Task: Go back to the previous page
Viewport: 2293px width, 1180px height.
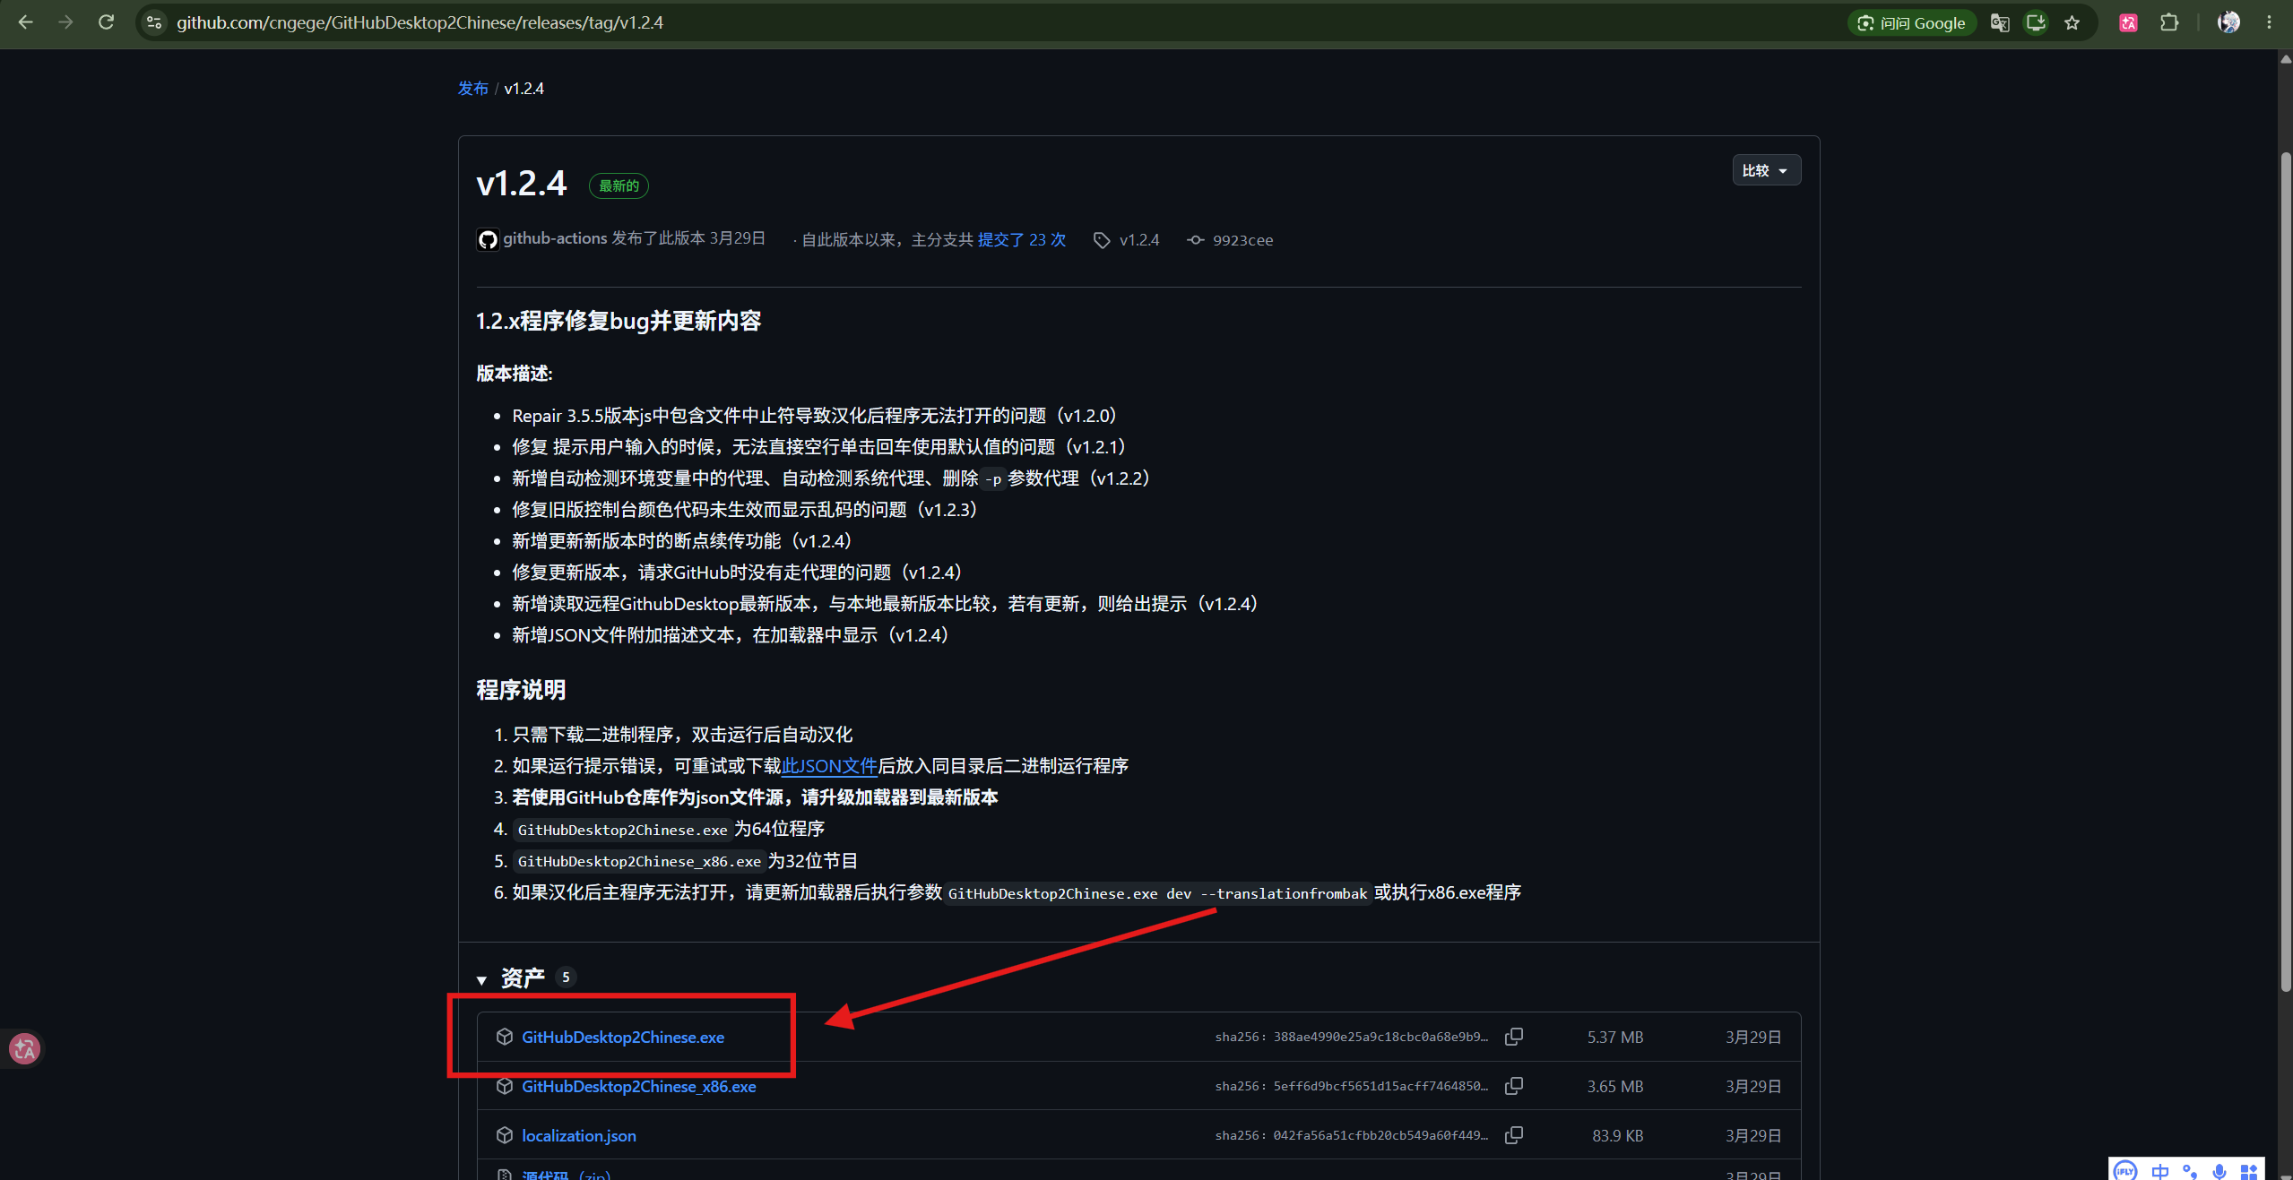Action: click(26, 22)
